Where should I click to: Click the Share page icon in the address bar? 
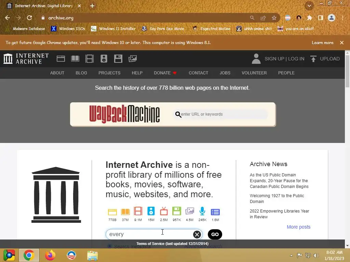click(263, 18)
